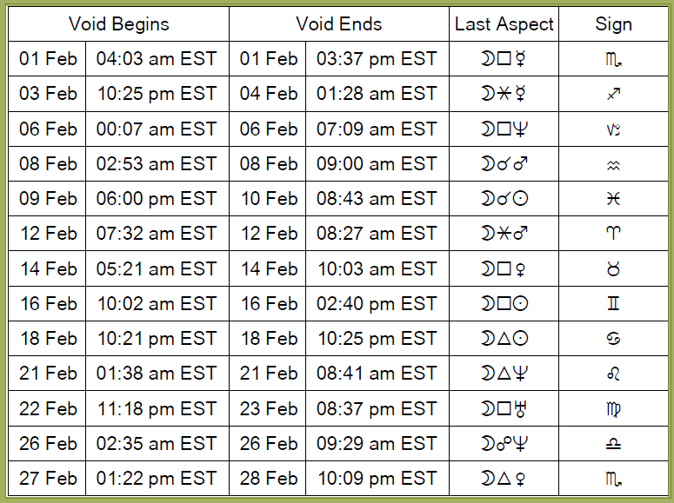
Task: Click the Cancer sign symbol
Action: (613, 339)
